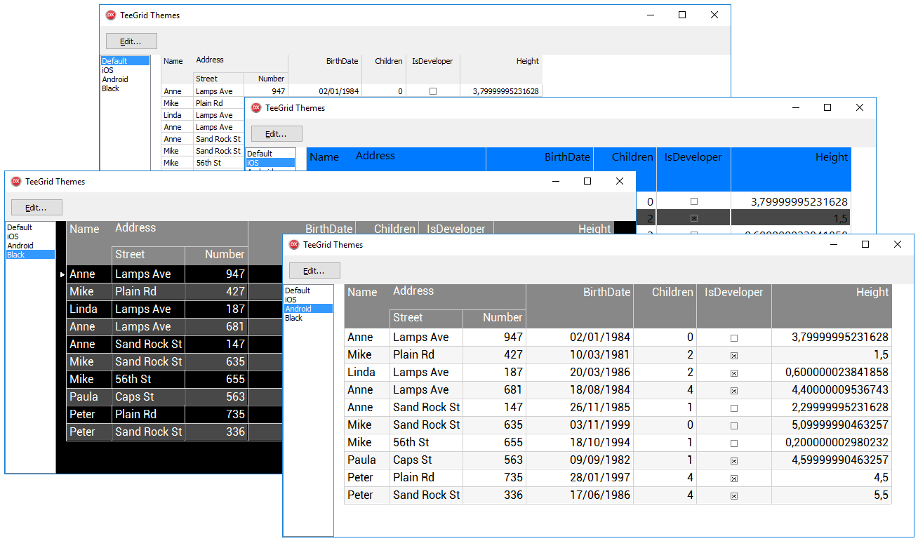The image size is (918, 541).
Task: Click the Children header in the iOS-themed window
Action: pos(632,157)
